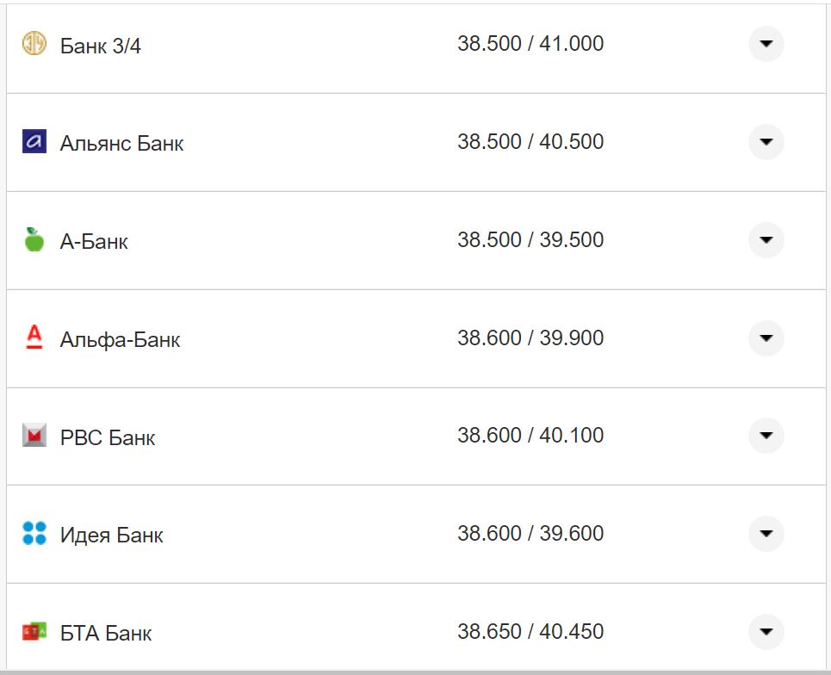Image resolution: width=831 pixels, height=675 pixels.
Task: Show more details for РВС Банк
Action: point(766,436)
